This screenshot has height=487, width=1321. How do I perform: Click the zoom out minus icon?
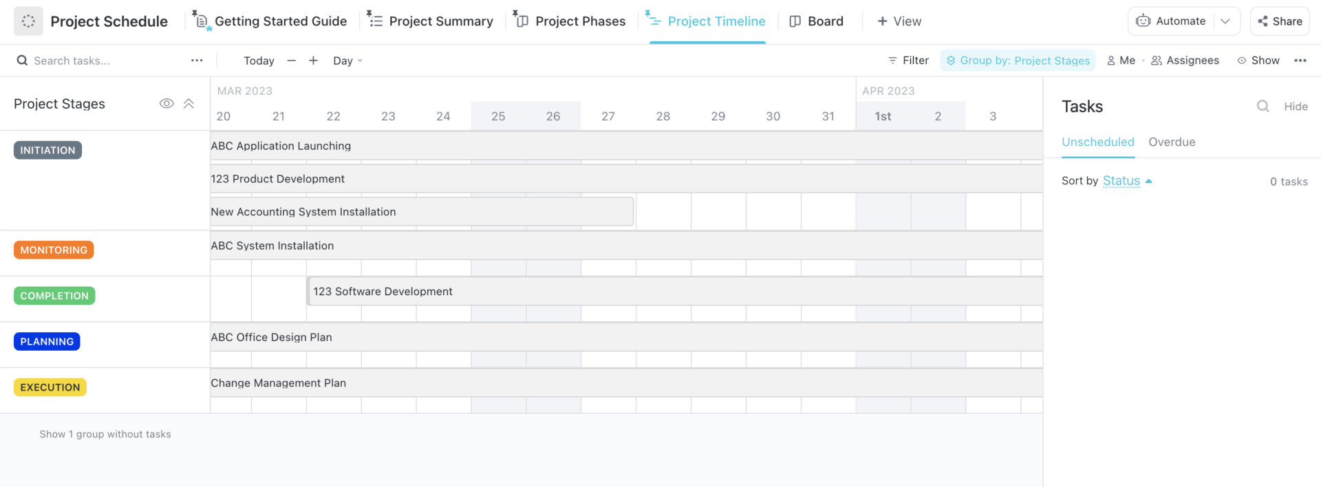292,61
